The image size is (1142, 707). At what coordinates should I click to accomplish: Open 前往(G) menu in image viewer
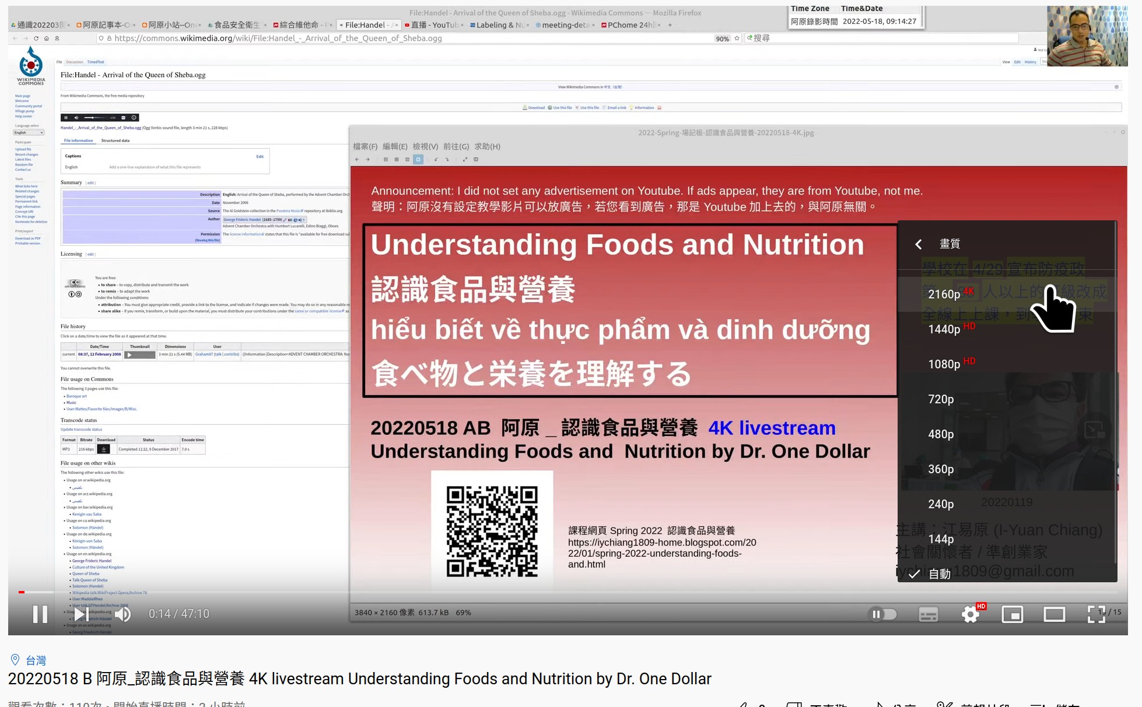click(x=456, y=146)
